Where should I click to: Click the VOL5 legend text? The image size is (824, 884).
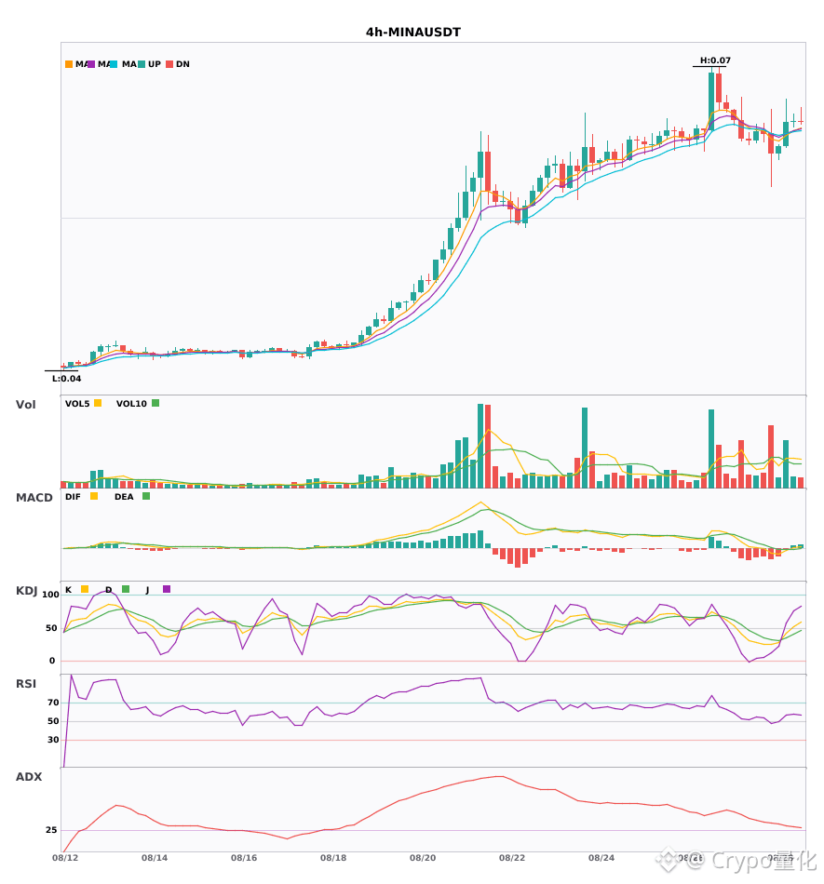coord(77,404)
